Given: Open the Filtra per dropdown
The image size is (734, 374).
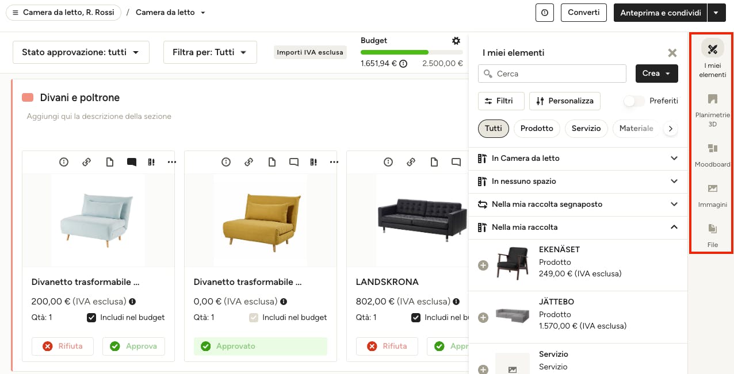Looking at the screenshot, I should pyautogui.click(x=209, y=52).
